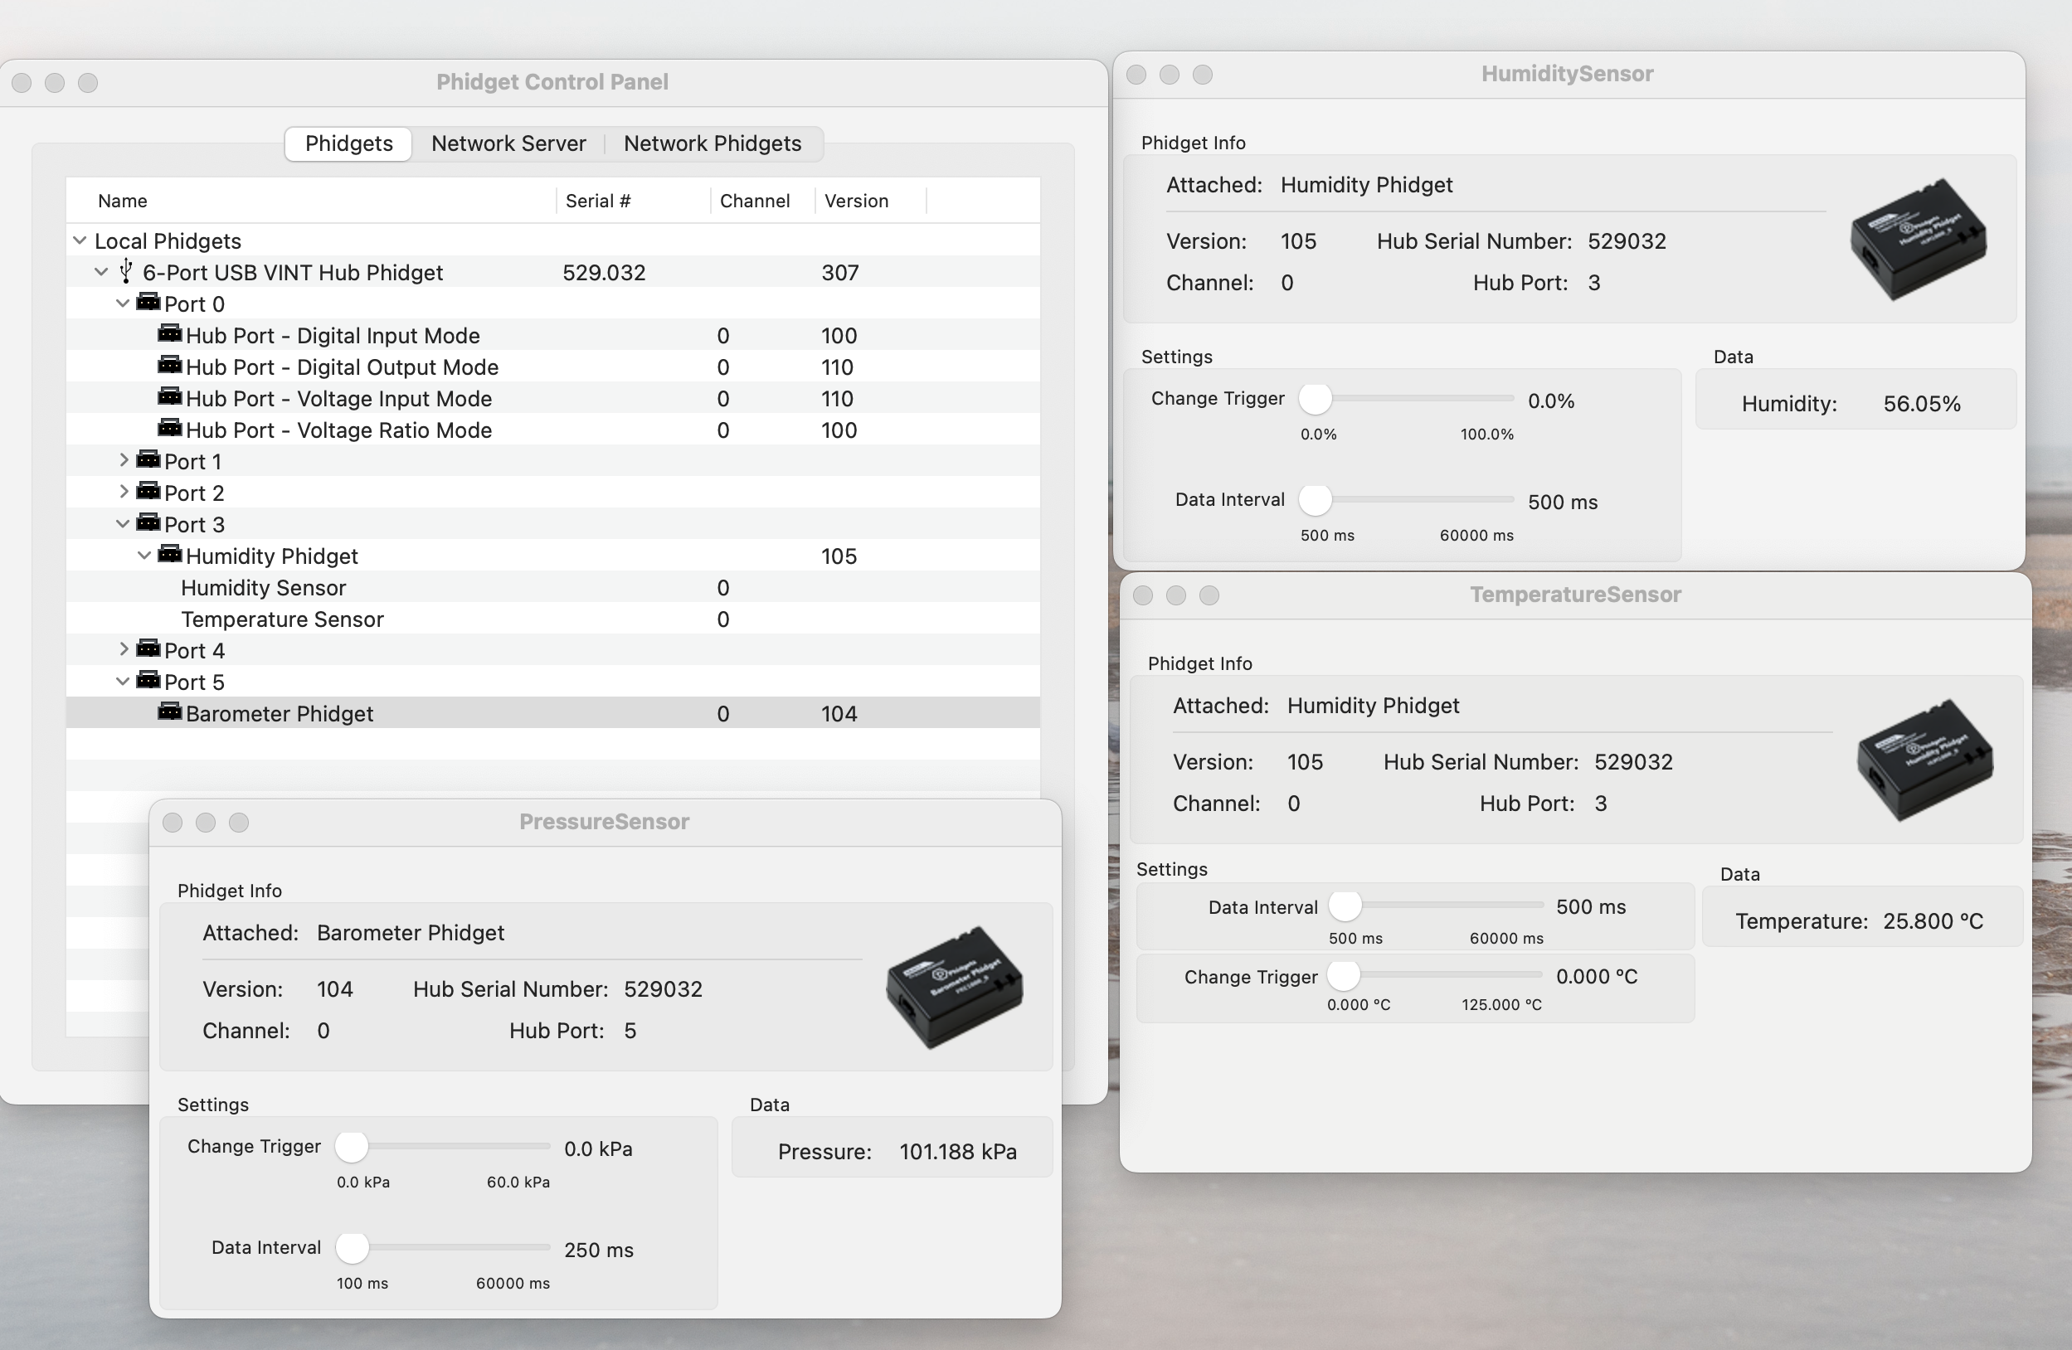Click the Barometer Phidget icon in tree
2072x1350 pixels.
170,712
